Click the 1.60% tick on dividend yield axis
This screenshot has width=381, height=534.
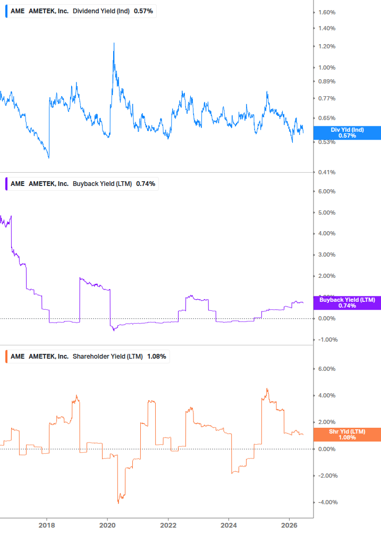327,13
